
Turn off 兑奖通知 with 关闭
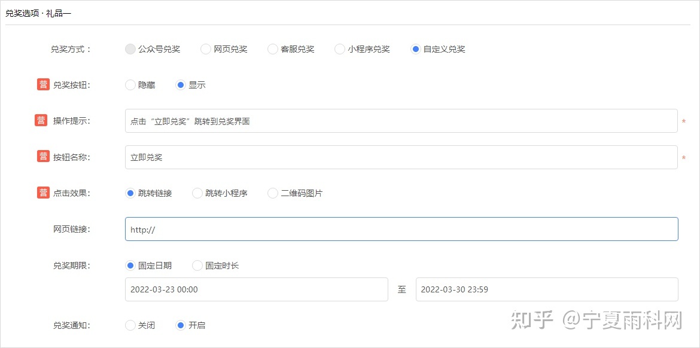pos(130,325)
